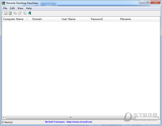Click the Save Selected Items toolbar icon
Screen dimensions: 162x126
(6, 13)
